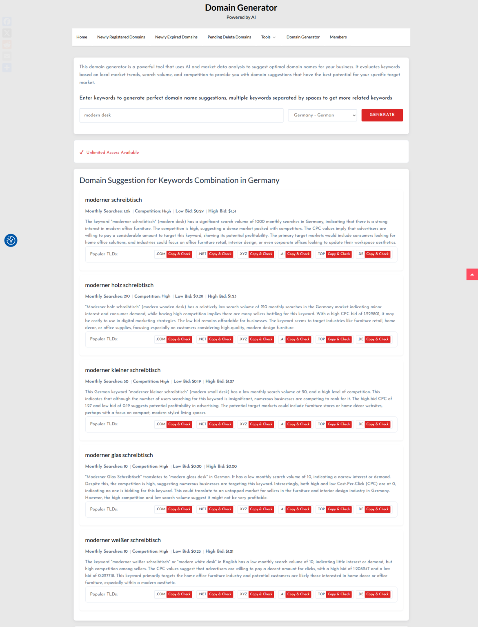This screenshot has width=478, height=627.
Task: Open more sharing options plus icon
Action: coord(7,67)
